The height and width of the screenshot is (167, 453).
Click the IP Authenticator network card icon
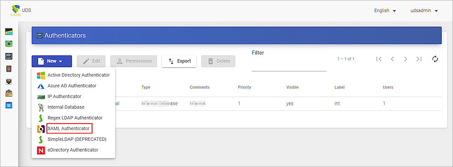41,96
